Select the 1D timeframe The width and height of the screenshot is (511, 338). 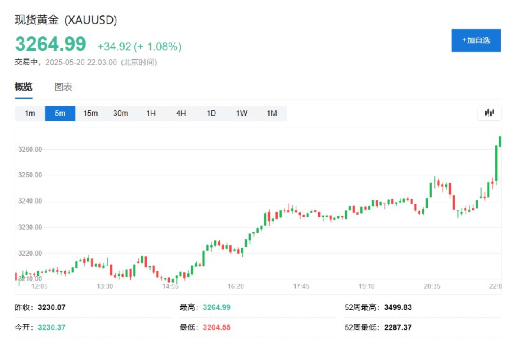(211, 114)
